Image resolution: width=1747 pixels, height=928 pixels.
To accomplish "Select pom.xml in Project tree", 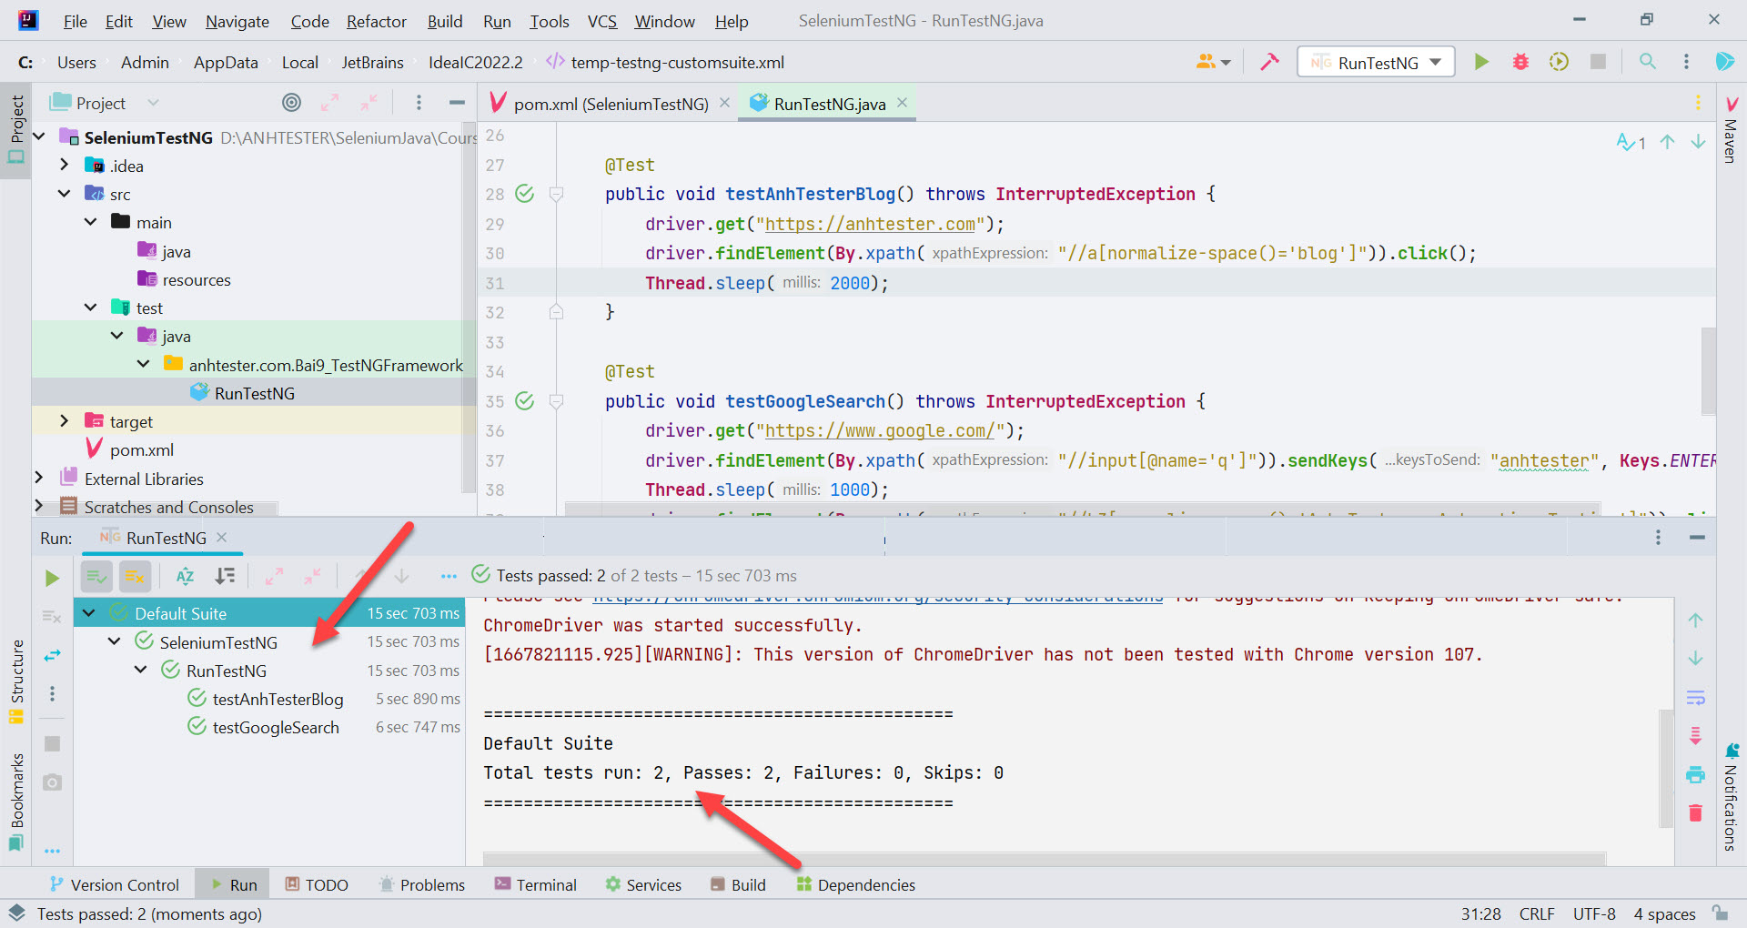I will pyautogui.click(x=141, y=449).
